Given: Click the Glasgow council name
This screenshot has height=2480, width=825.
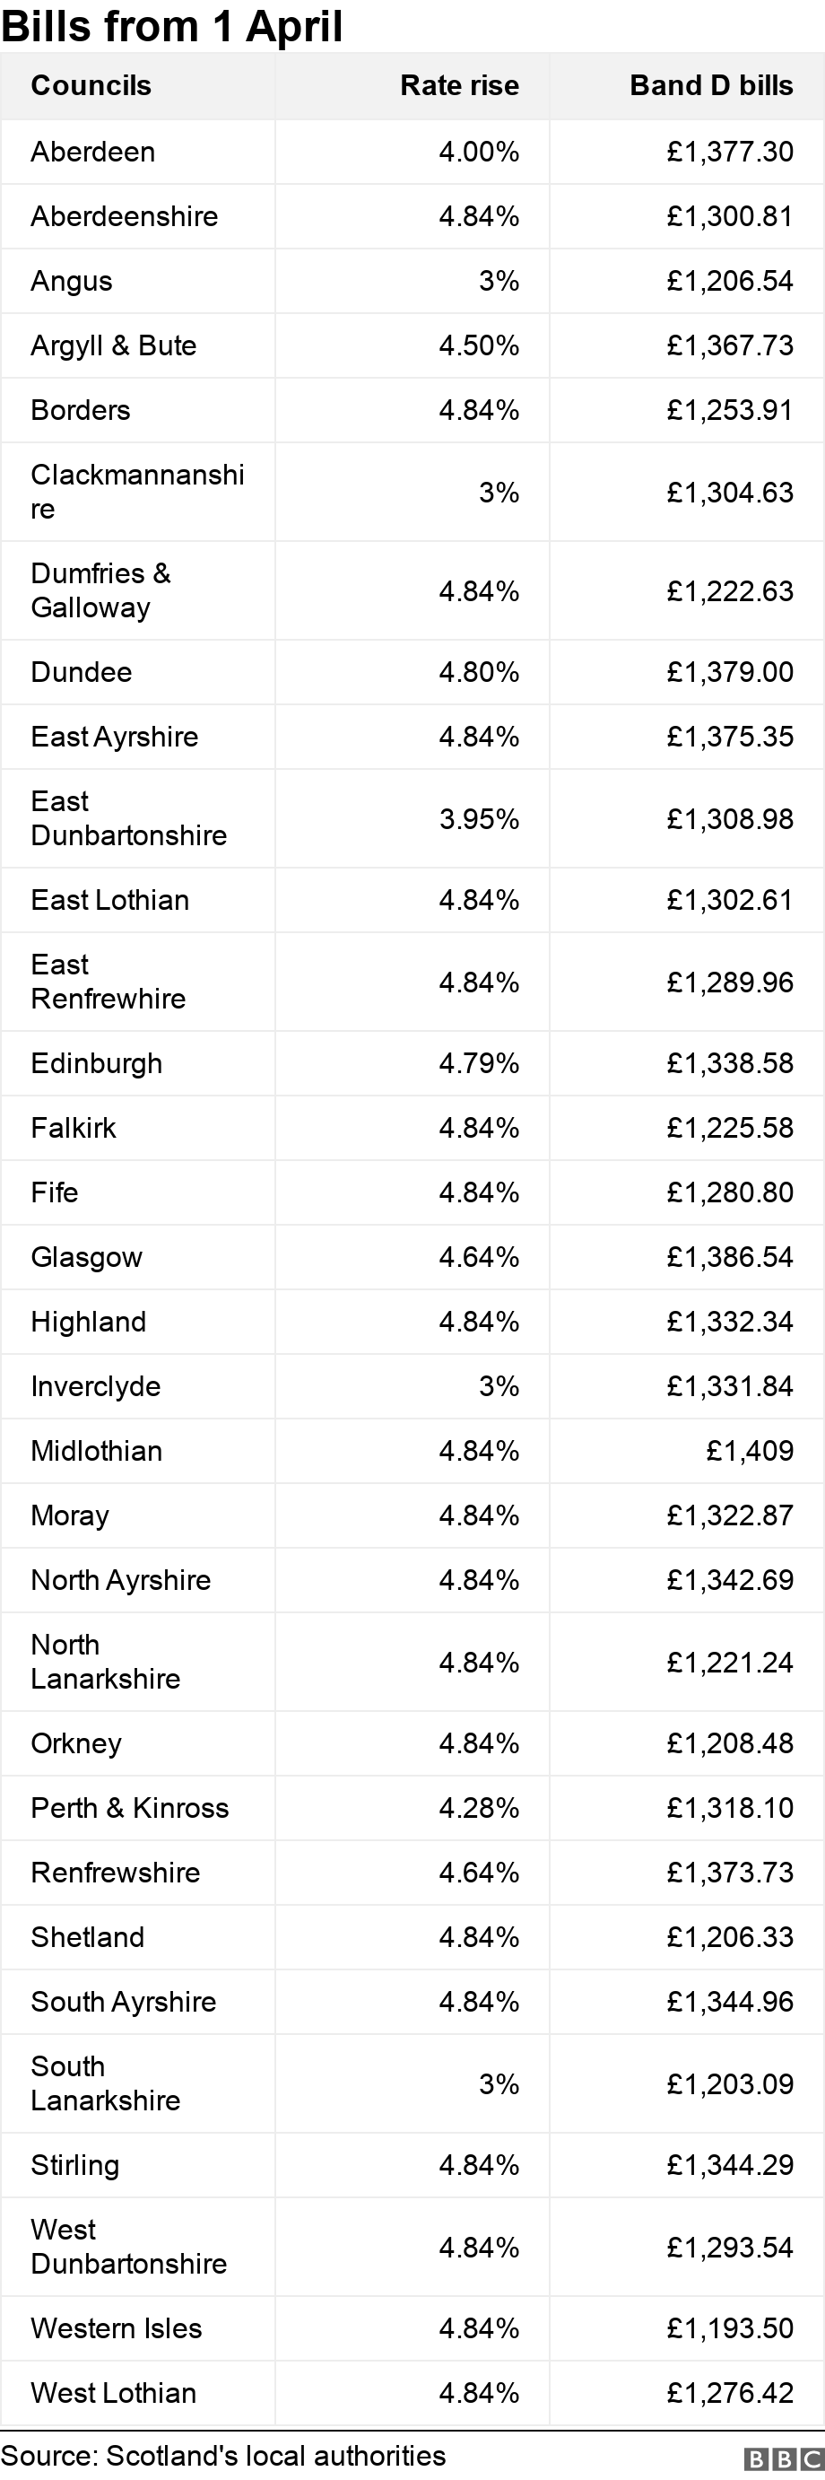Looking at the screenshot, I should 87,1257.
